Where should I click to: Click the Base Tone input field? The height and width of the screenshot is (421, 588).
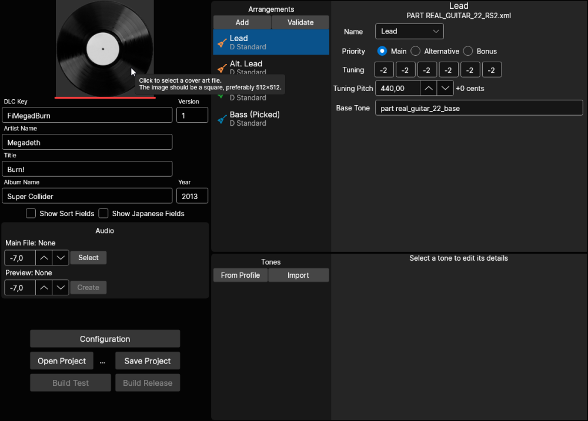(x=479, y=108)
